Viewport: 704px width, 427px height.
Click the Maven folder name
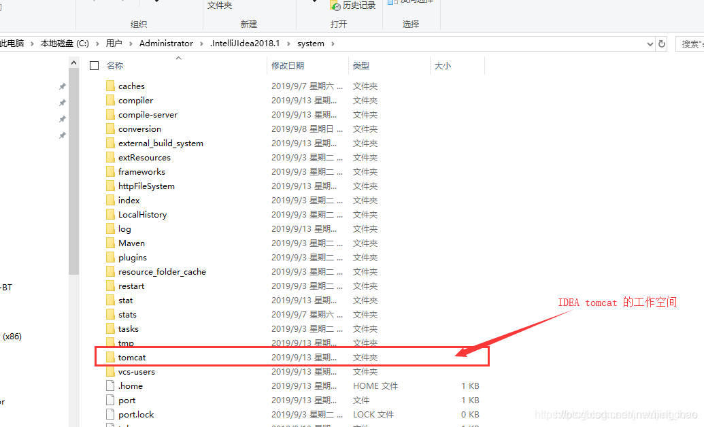click(x=131, y=243)
